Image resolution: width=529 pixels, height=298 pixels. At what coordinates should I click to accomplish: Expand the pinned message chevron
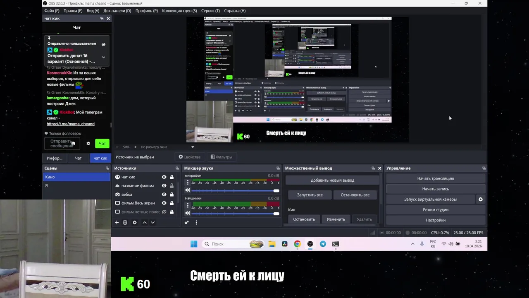coord(103,58)
